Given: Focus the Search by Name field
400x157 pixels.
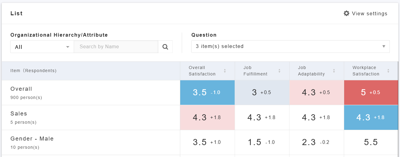Looking at the screenshot, I should (x=116, y=47).
